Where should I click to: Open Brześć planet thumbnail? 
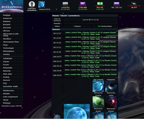click(x=98, y=115)
